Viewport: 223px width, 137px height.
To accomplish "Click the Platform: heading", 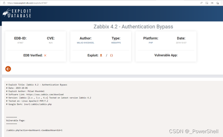I will point(151,38).
